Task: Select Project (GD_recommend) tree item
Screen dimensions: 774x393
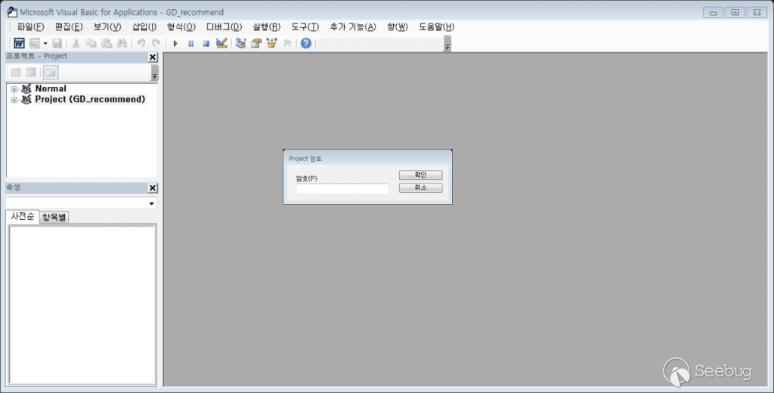Action: coord(91,99)
